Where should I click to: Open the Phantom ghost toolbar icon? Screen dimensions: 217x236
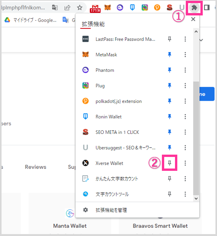coord(120,8)
